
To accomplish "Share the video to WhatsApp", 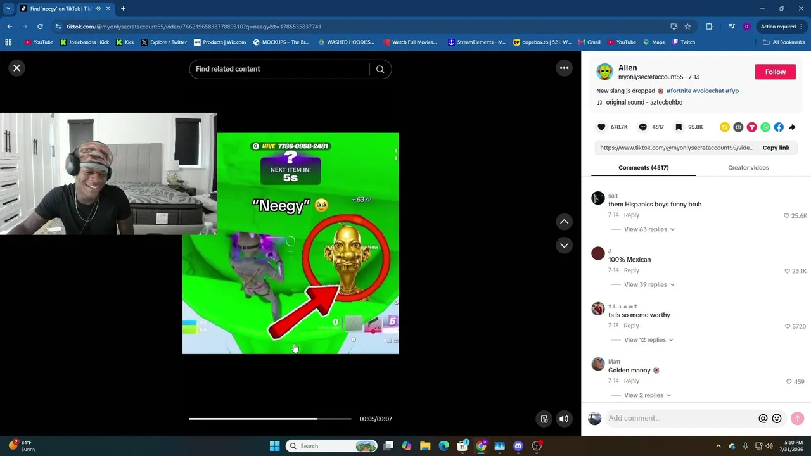I will click(x=765, y=127).
